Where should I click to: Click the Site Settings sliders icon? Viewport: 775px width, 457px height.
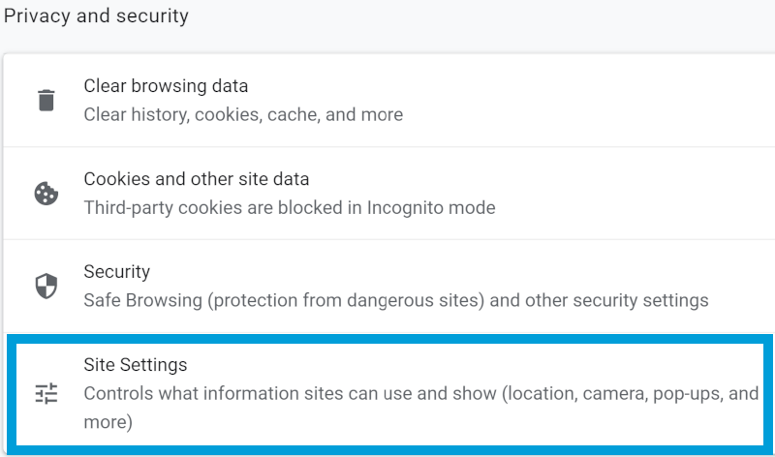point(46,393)
